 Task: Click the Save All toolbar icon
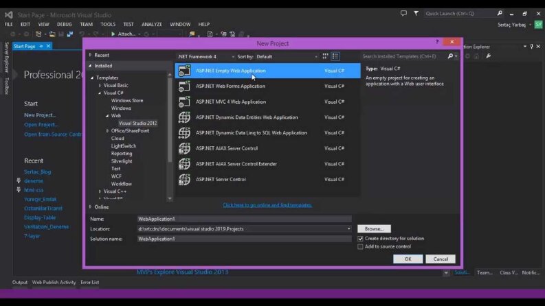[70, 34]
